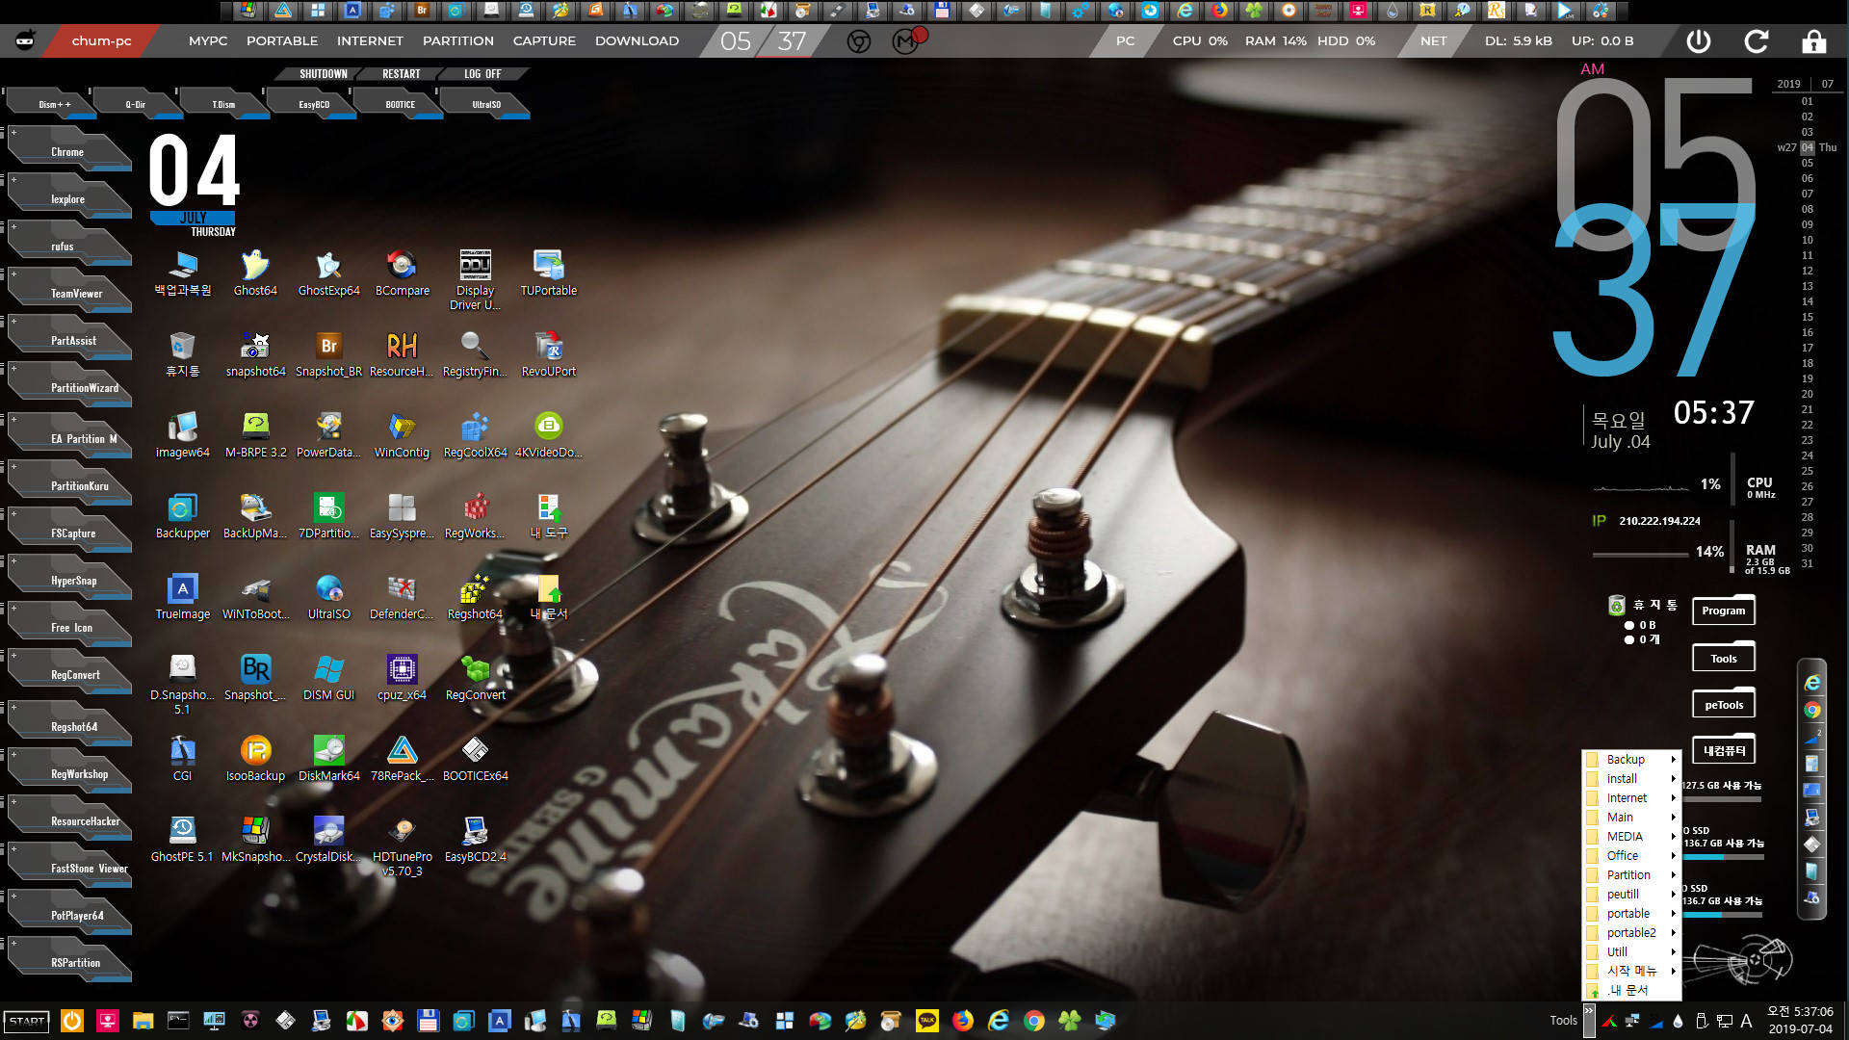Click the SHUTDOWN button
The height and width of the screenshot is (1040, 1849).
coord(323,74)
